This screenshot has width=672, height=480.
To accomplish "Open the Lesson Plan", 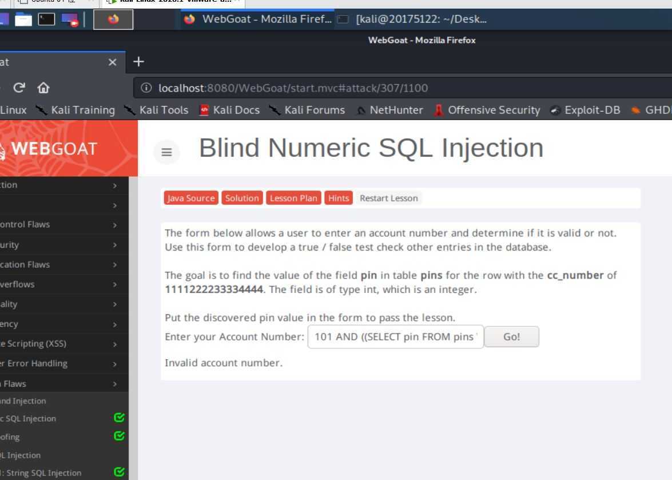I will tap(293, 198).
